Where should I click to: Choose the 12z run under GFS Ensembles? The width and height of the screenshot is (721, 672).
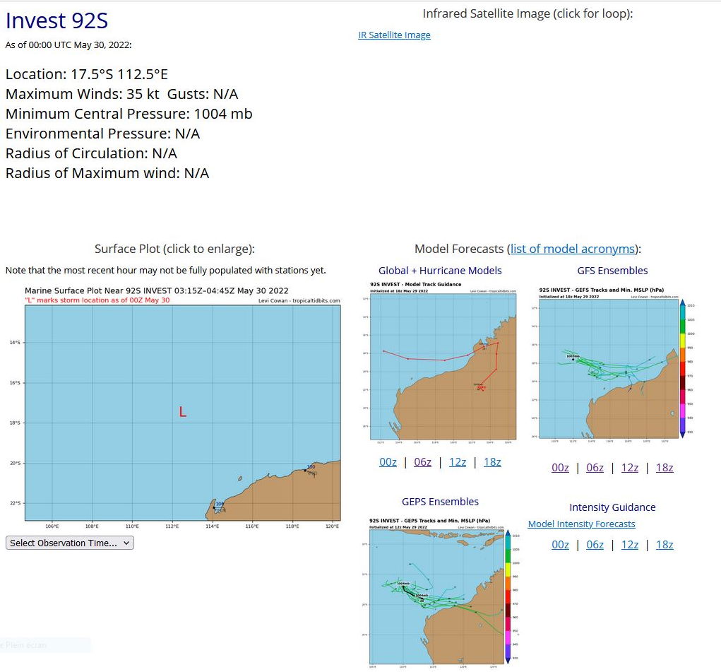click(x=629, y=468)
